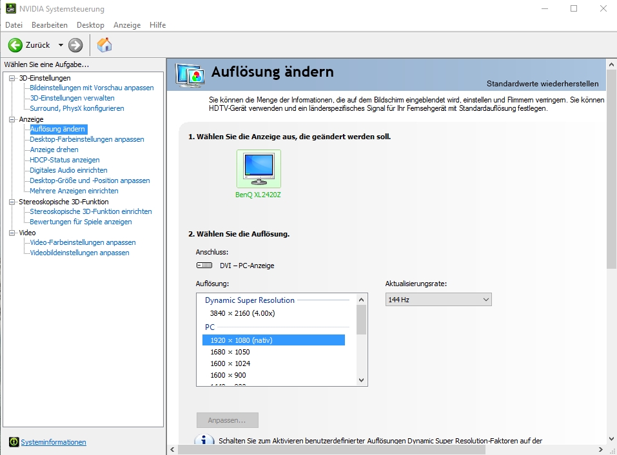
Task: Open the Datei menu
Action: coord(14,24)
